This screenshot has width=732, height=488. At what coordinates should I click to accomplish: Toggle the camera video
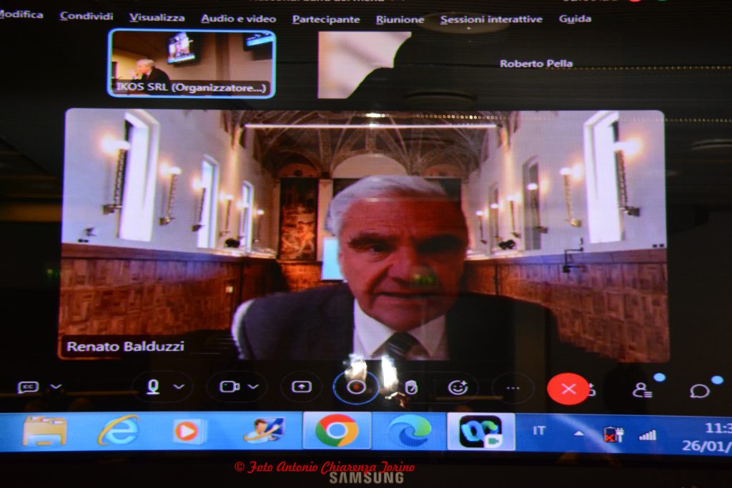point(229,387)
